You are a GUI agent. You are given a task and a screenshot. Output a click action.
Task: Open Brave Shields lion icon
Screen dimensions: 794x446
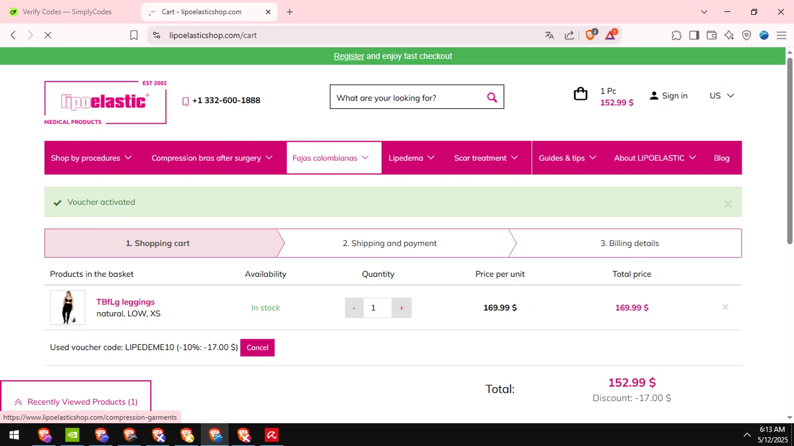coord(591,35)
